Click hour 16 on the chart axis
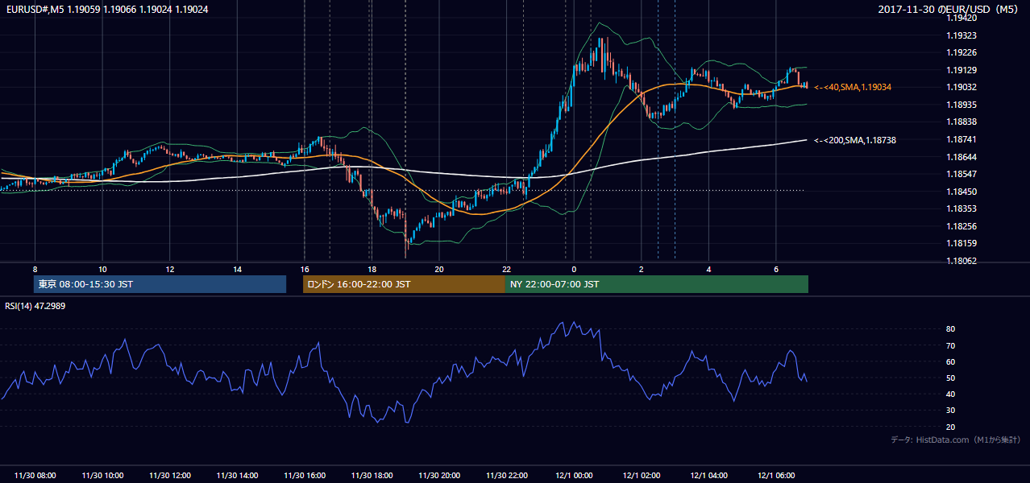Screen dimensions: 1030x483 pyautogui.click(x=305, y=269)
